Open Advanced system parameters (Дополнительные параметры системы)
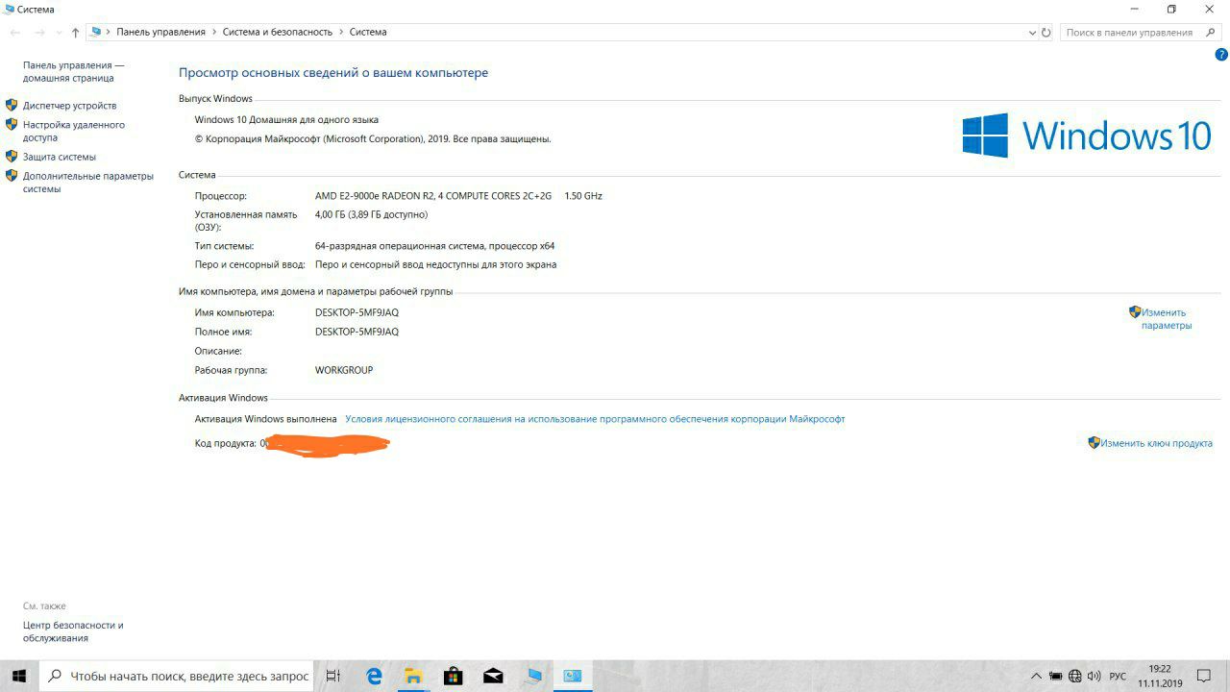The width and height of the screenshot is (1230, 692). pos(88,183)
